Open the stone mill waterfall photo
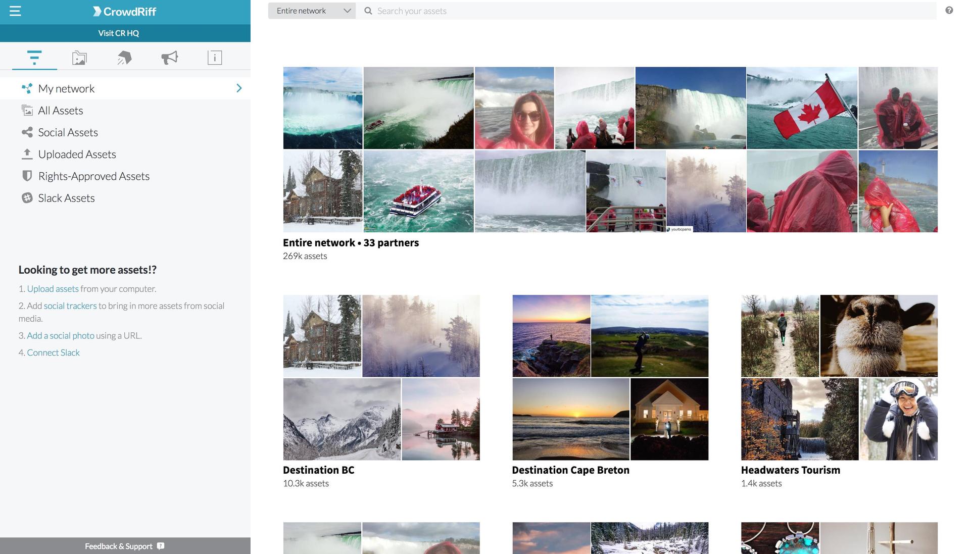 pos(800,419)
